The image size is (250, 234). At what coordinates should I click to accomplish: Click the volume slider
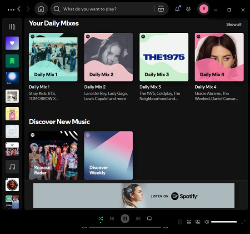224,222
